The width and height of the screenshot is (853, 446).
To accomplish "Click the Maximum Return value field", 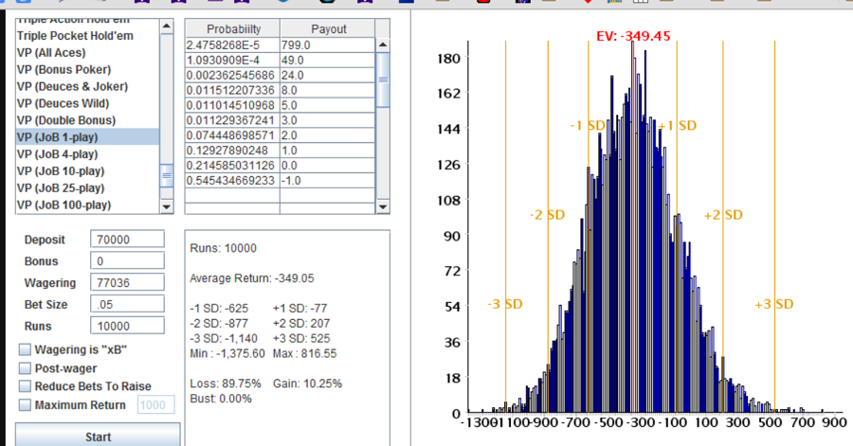I will tap(155, 404).
